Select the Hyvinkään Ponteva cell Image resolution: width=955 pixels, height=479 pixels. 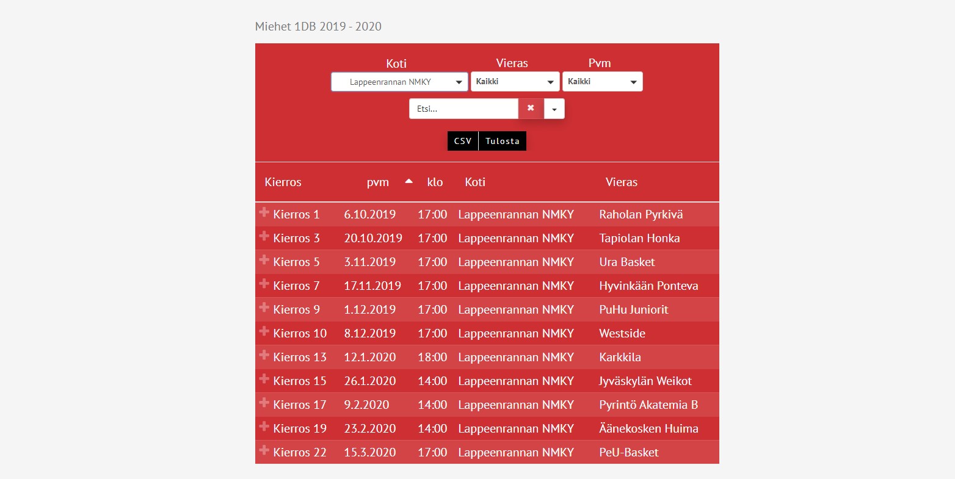tap(648, 286)
